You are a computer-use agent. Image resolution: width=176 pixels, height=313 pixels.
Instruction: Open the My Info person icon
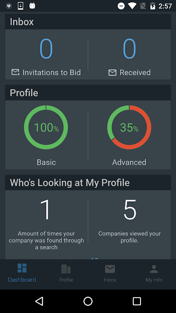[154, 269]
